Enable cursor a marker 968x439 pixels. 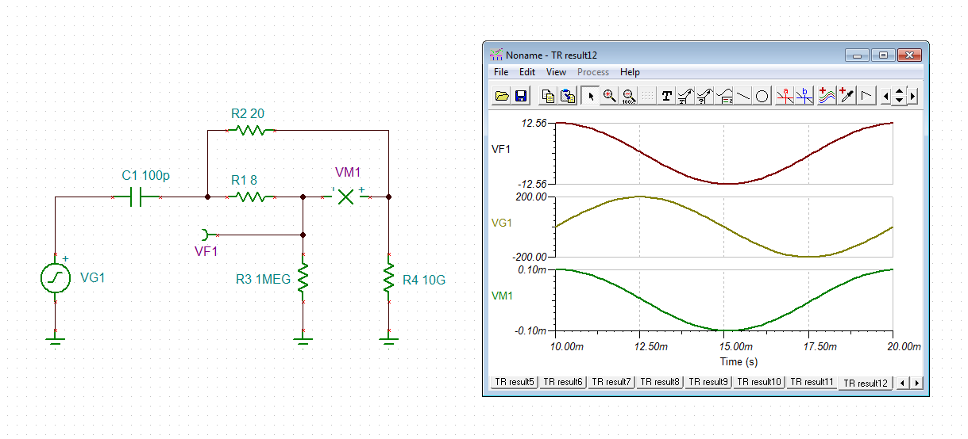click(785, 96)
